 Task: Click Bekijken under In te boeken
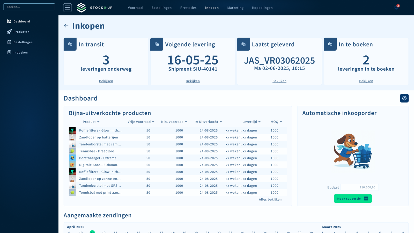click(x=366, y=81)
